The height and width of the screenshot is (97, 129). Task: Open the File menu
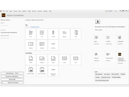[4, 11]
